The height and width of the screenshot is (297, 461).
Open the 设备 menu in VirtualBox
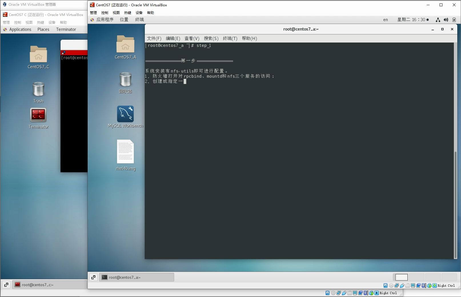(139, 13)
